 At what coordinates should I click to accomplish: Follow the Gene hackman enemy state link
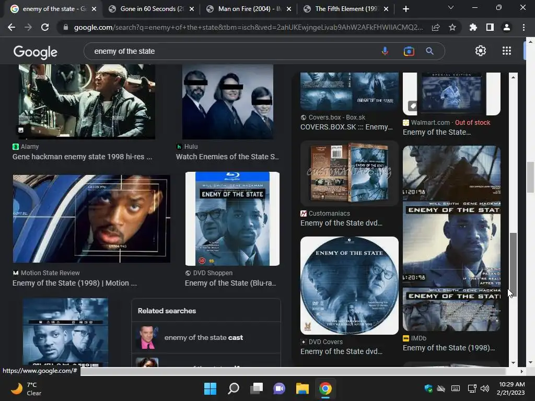click(82, 157)
